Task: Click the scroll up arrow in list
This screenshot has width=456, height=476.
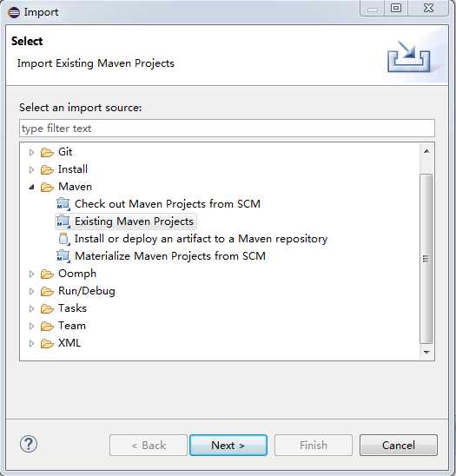Action: [426, 151]
